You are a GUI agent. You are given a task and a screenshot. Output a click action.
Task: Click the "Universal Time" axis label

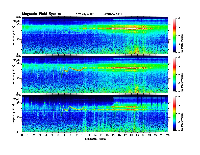pos(95,139)
